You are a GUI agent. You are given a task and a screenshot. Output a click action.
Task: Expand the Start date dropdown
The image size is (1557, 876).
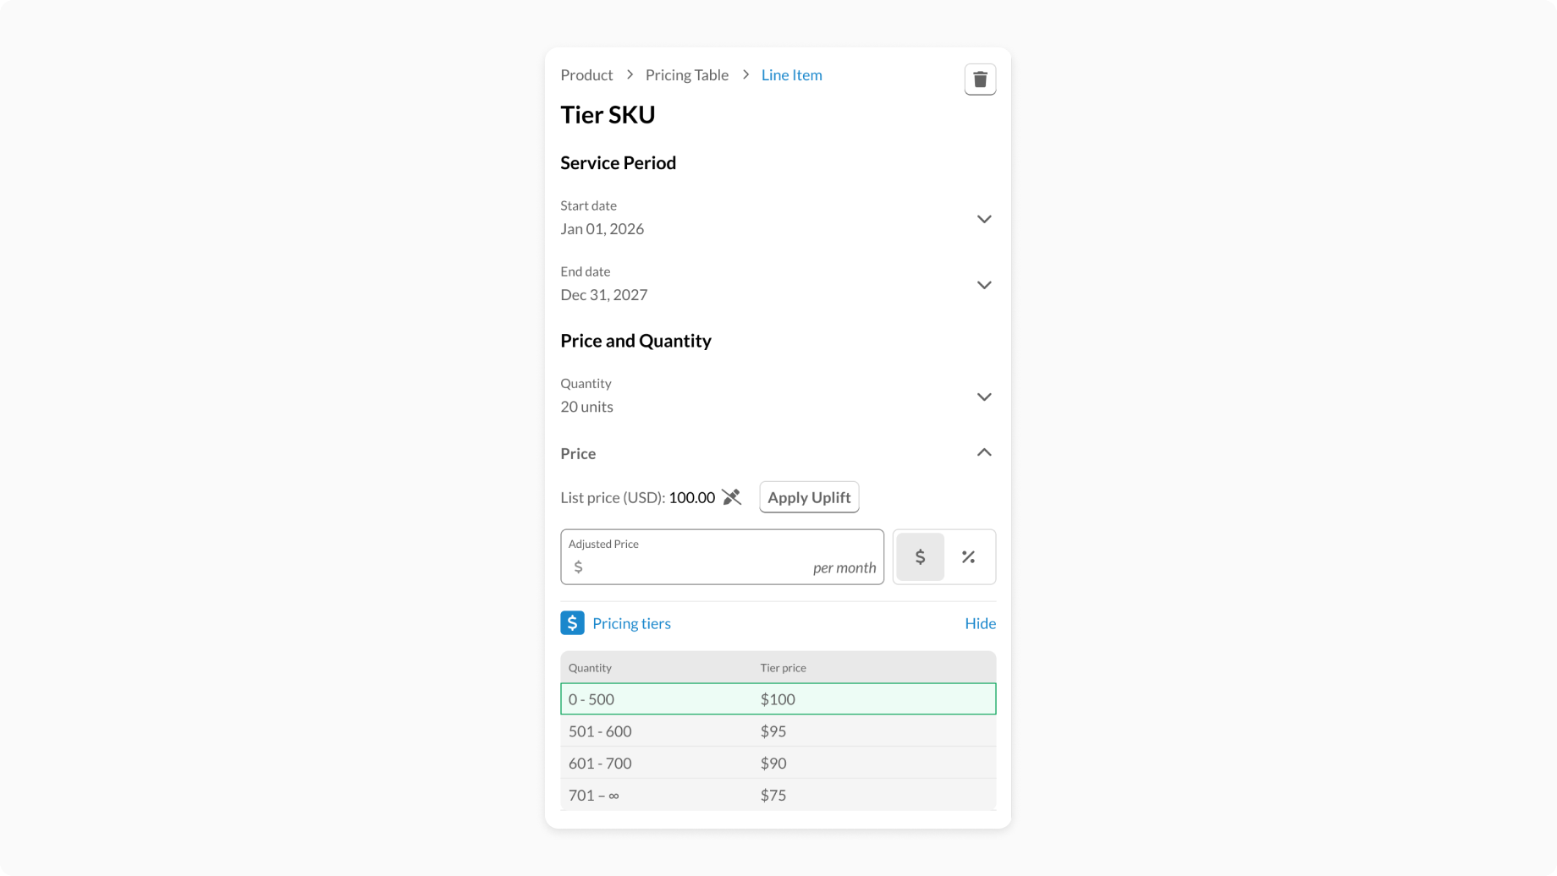983,219
